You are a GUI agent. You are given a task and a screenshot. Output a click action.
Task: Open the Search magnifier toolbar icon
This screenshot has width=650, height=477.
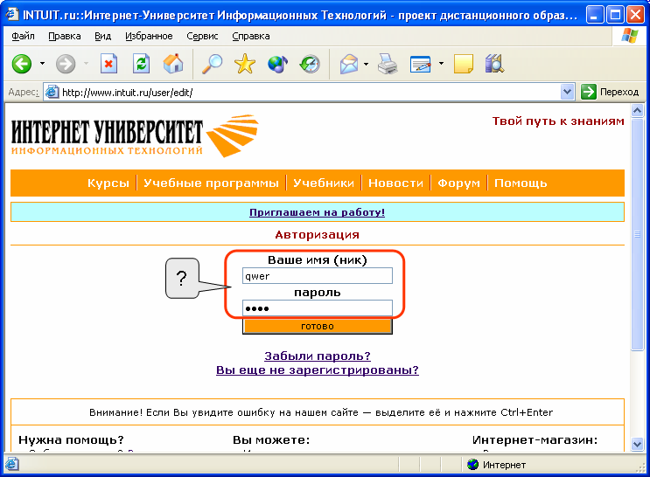[x=212, y=64]
